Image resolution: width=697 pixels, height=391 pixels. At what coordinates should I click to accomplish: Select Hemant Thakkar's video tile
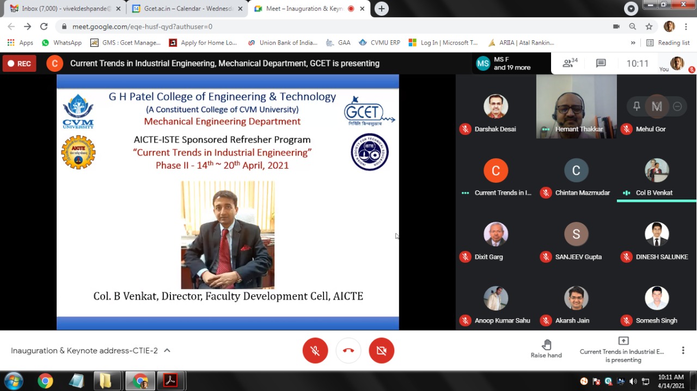click(x=576, y=107)
